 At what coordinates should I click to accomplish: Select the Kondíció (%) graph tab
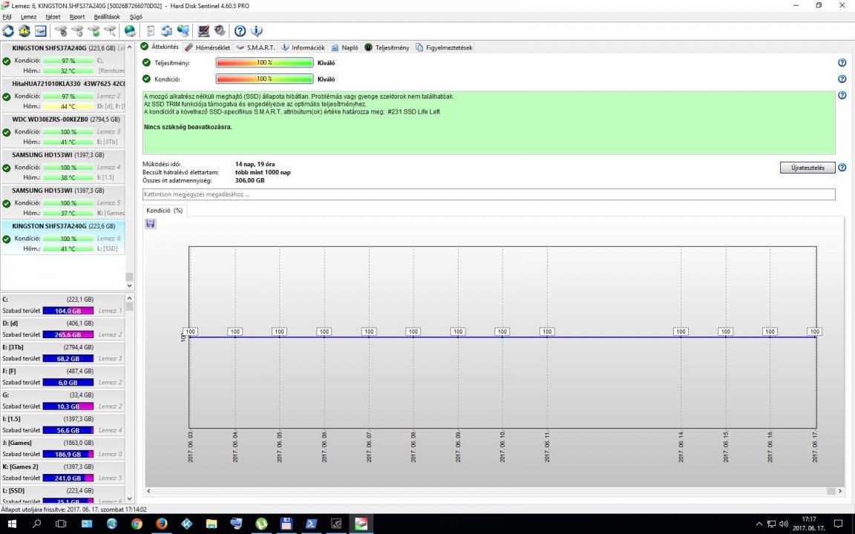[165, 211]
